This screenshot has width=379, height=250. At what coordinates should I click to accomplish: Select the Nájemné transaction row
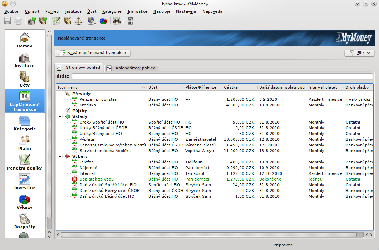pos(215,168)
